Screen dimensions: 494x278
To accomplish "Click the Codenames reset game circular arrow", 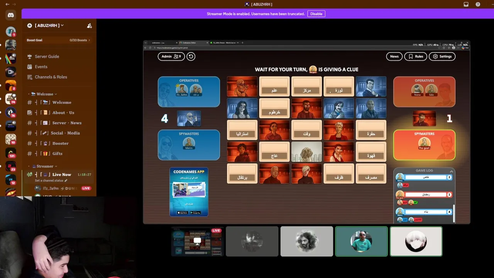I will click(191, 56).
